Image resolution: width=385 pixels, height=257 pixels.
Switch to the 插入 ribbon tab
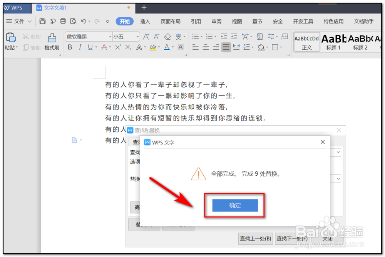(x=145, y=22)
